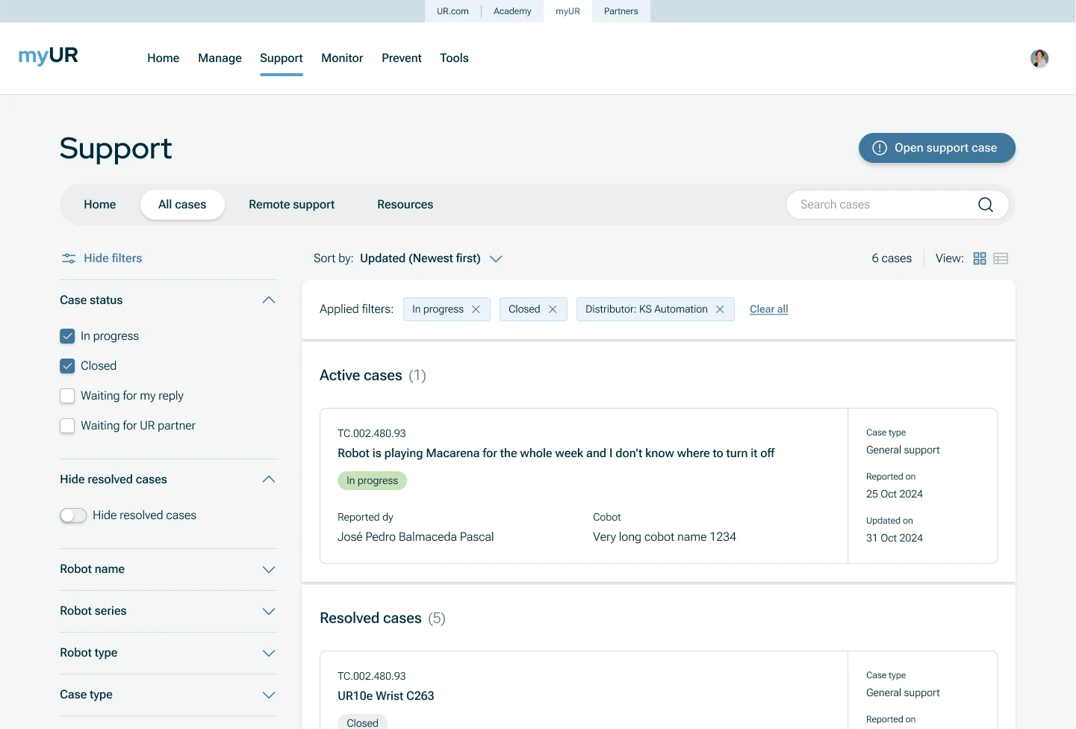Remove the In progress filter chip

[x=476, y=309]
